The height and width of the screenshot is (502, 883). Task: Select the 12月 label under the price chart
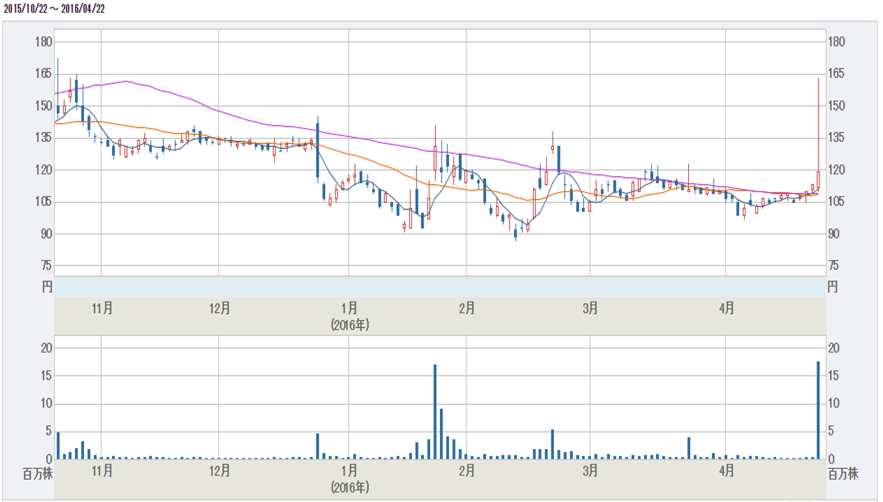(220, 308)
